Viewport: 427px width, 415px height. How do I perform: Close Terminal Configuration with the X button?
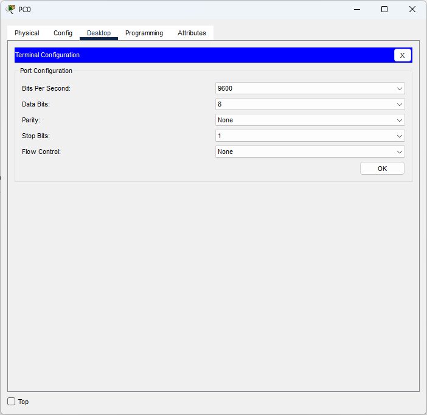[x=402, y=55]
